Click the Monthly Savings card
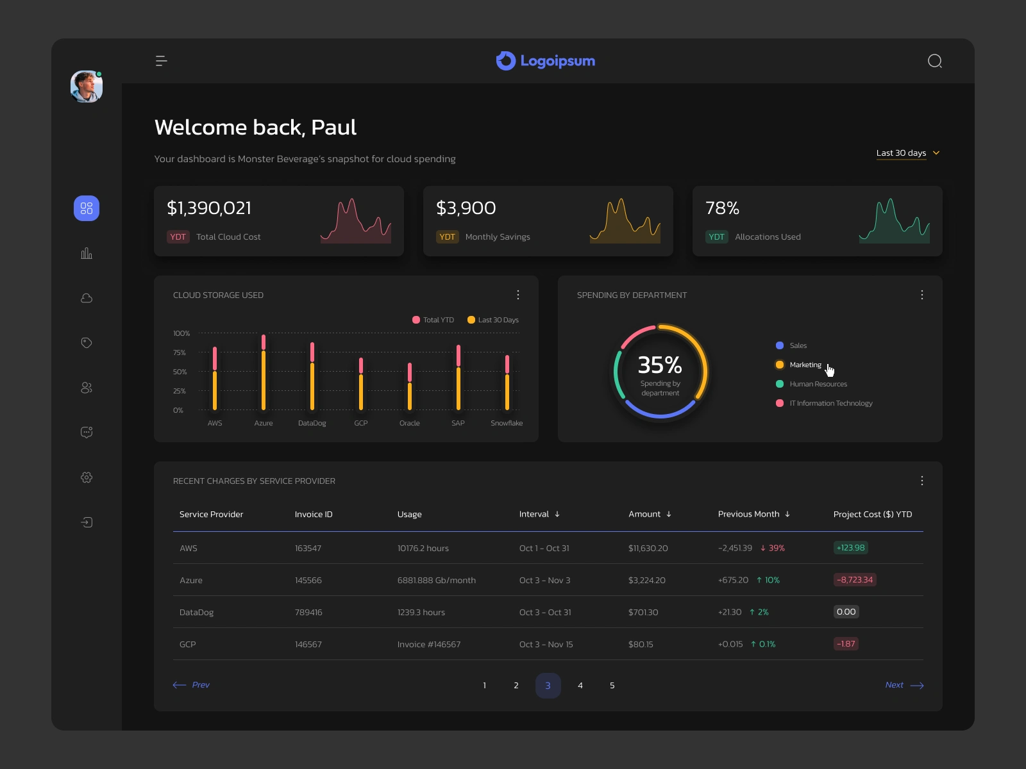 (548, 221)
